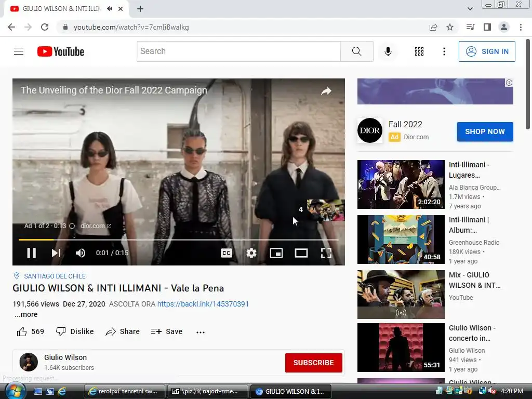
Task: Open ad banner info icon
Action: click(509, 83)
